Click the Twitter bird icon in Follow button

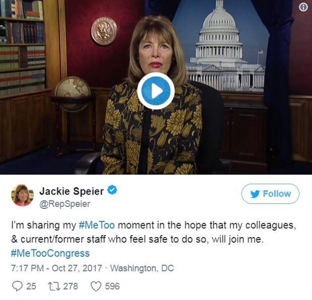coord(255,194)
